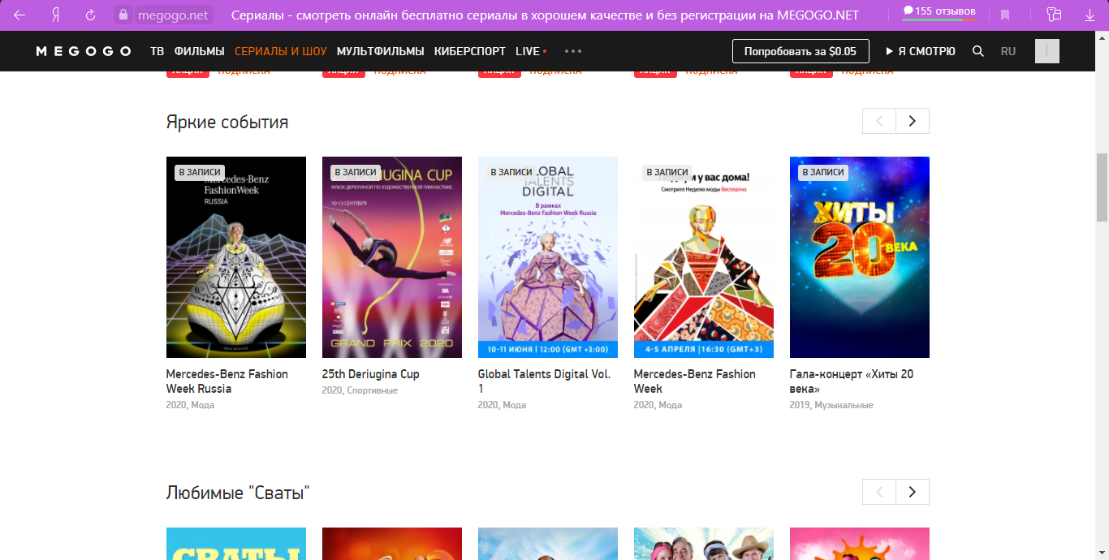Expand more menu items with three dots
Viewport: 1109px width, 560px height.
click(573, 51)
